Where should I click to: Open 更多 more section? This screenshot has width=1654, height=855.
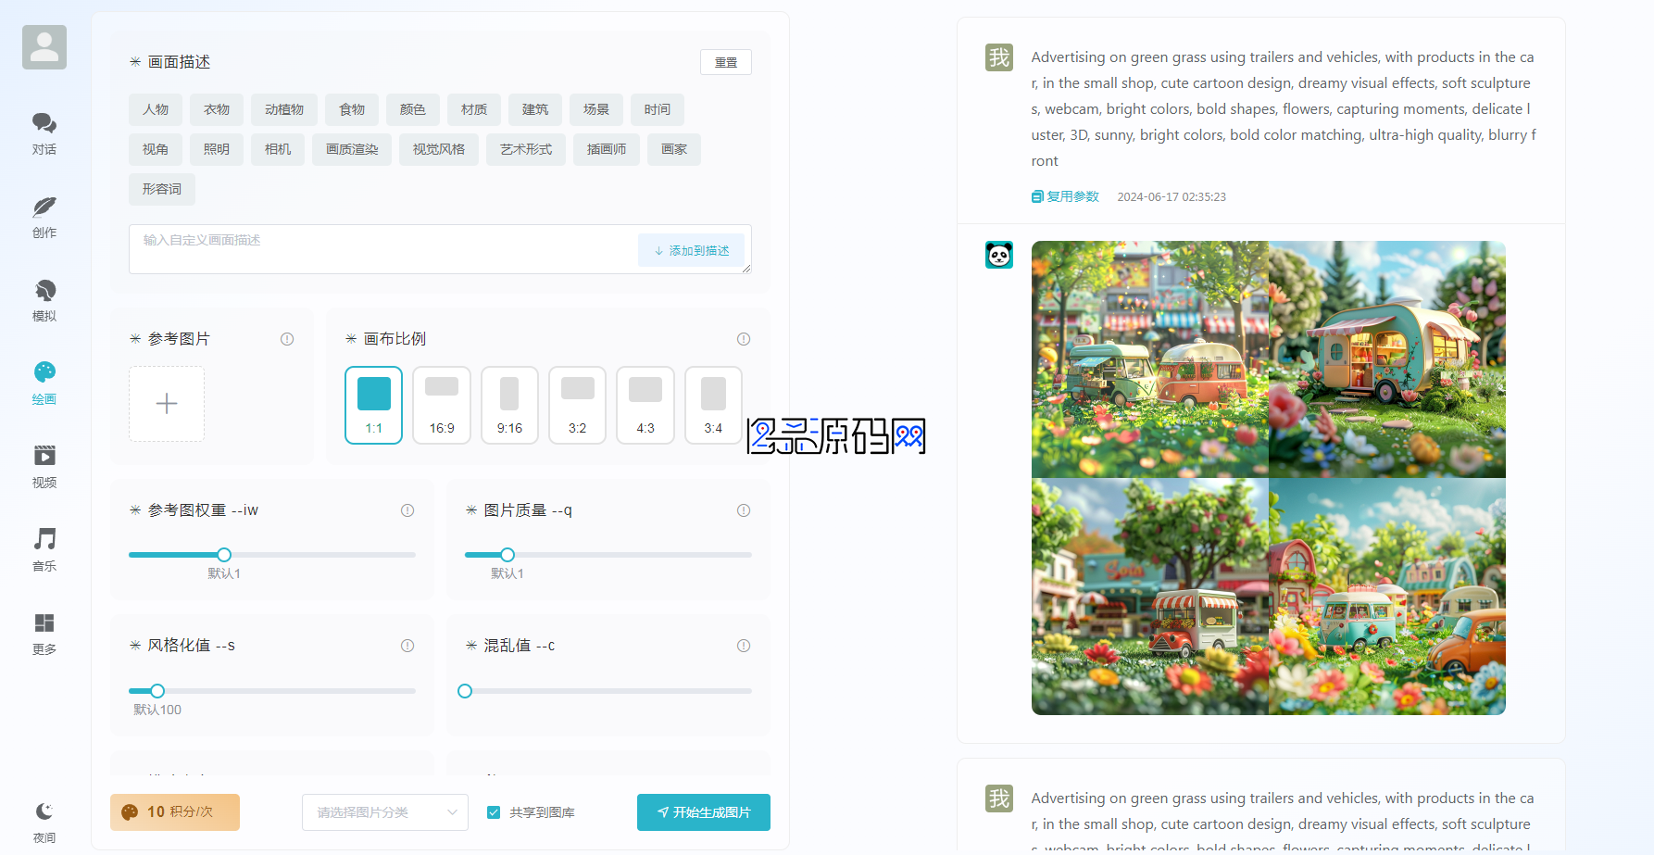pos(44,634)
